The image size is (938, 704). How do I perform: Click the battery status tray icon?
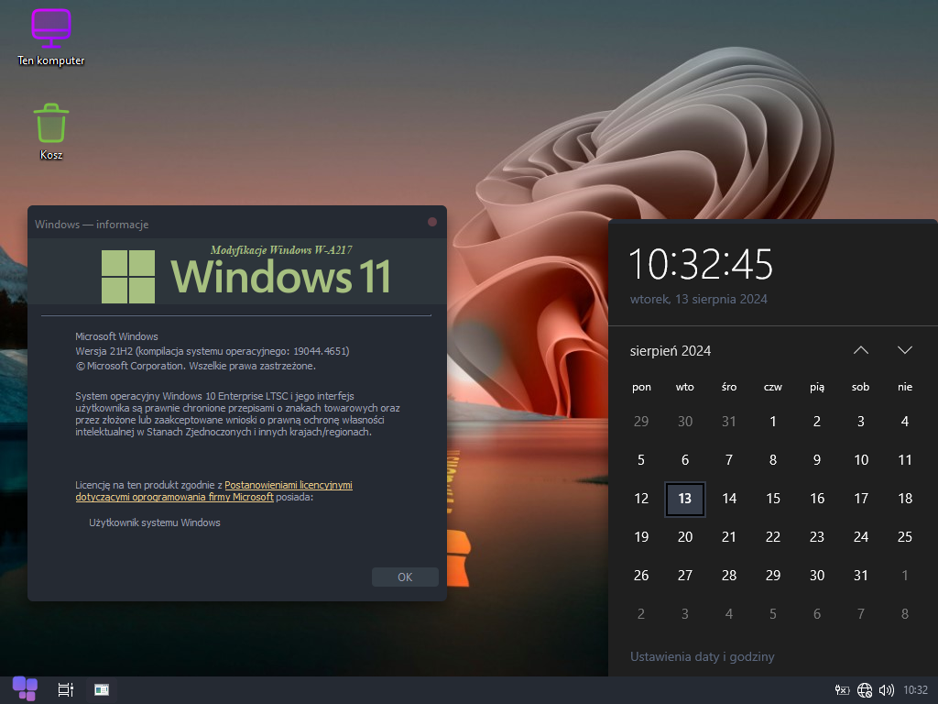(x=842, y=690)
